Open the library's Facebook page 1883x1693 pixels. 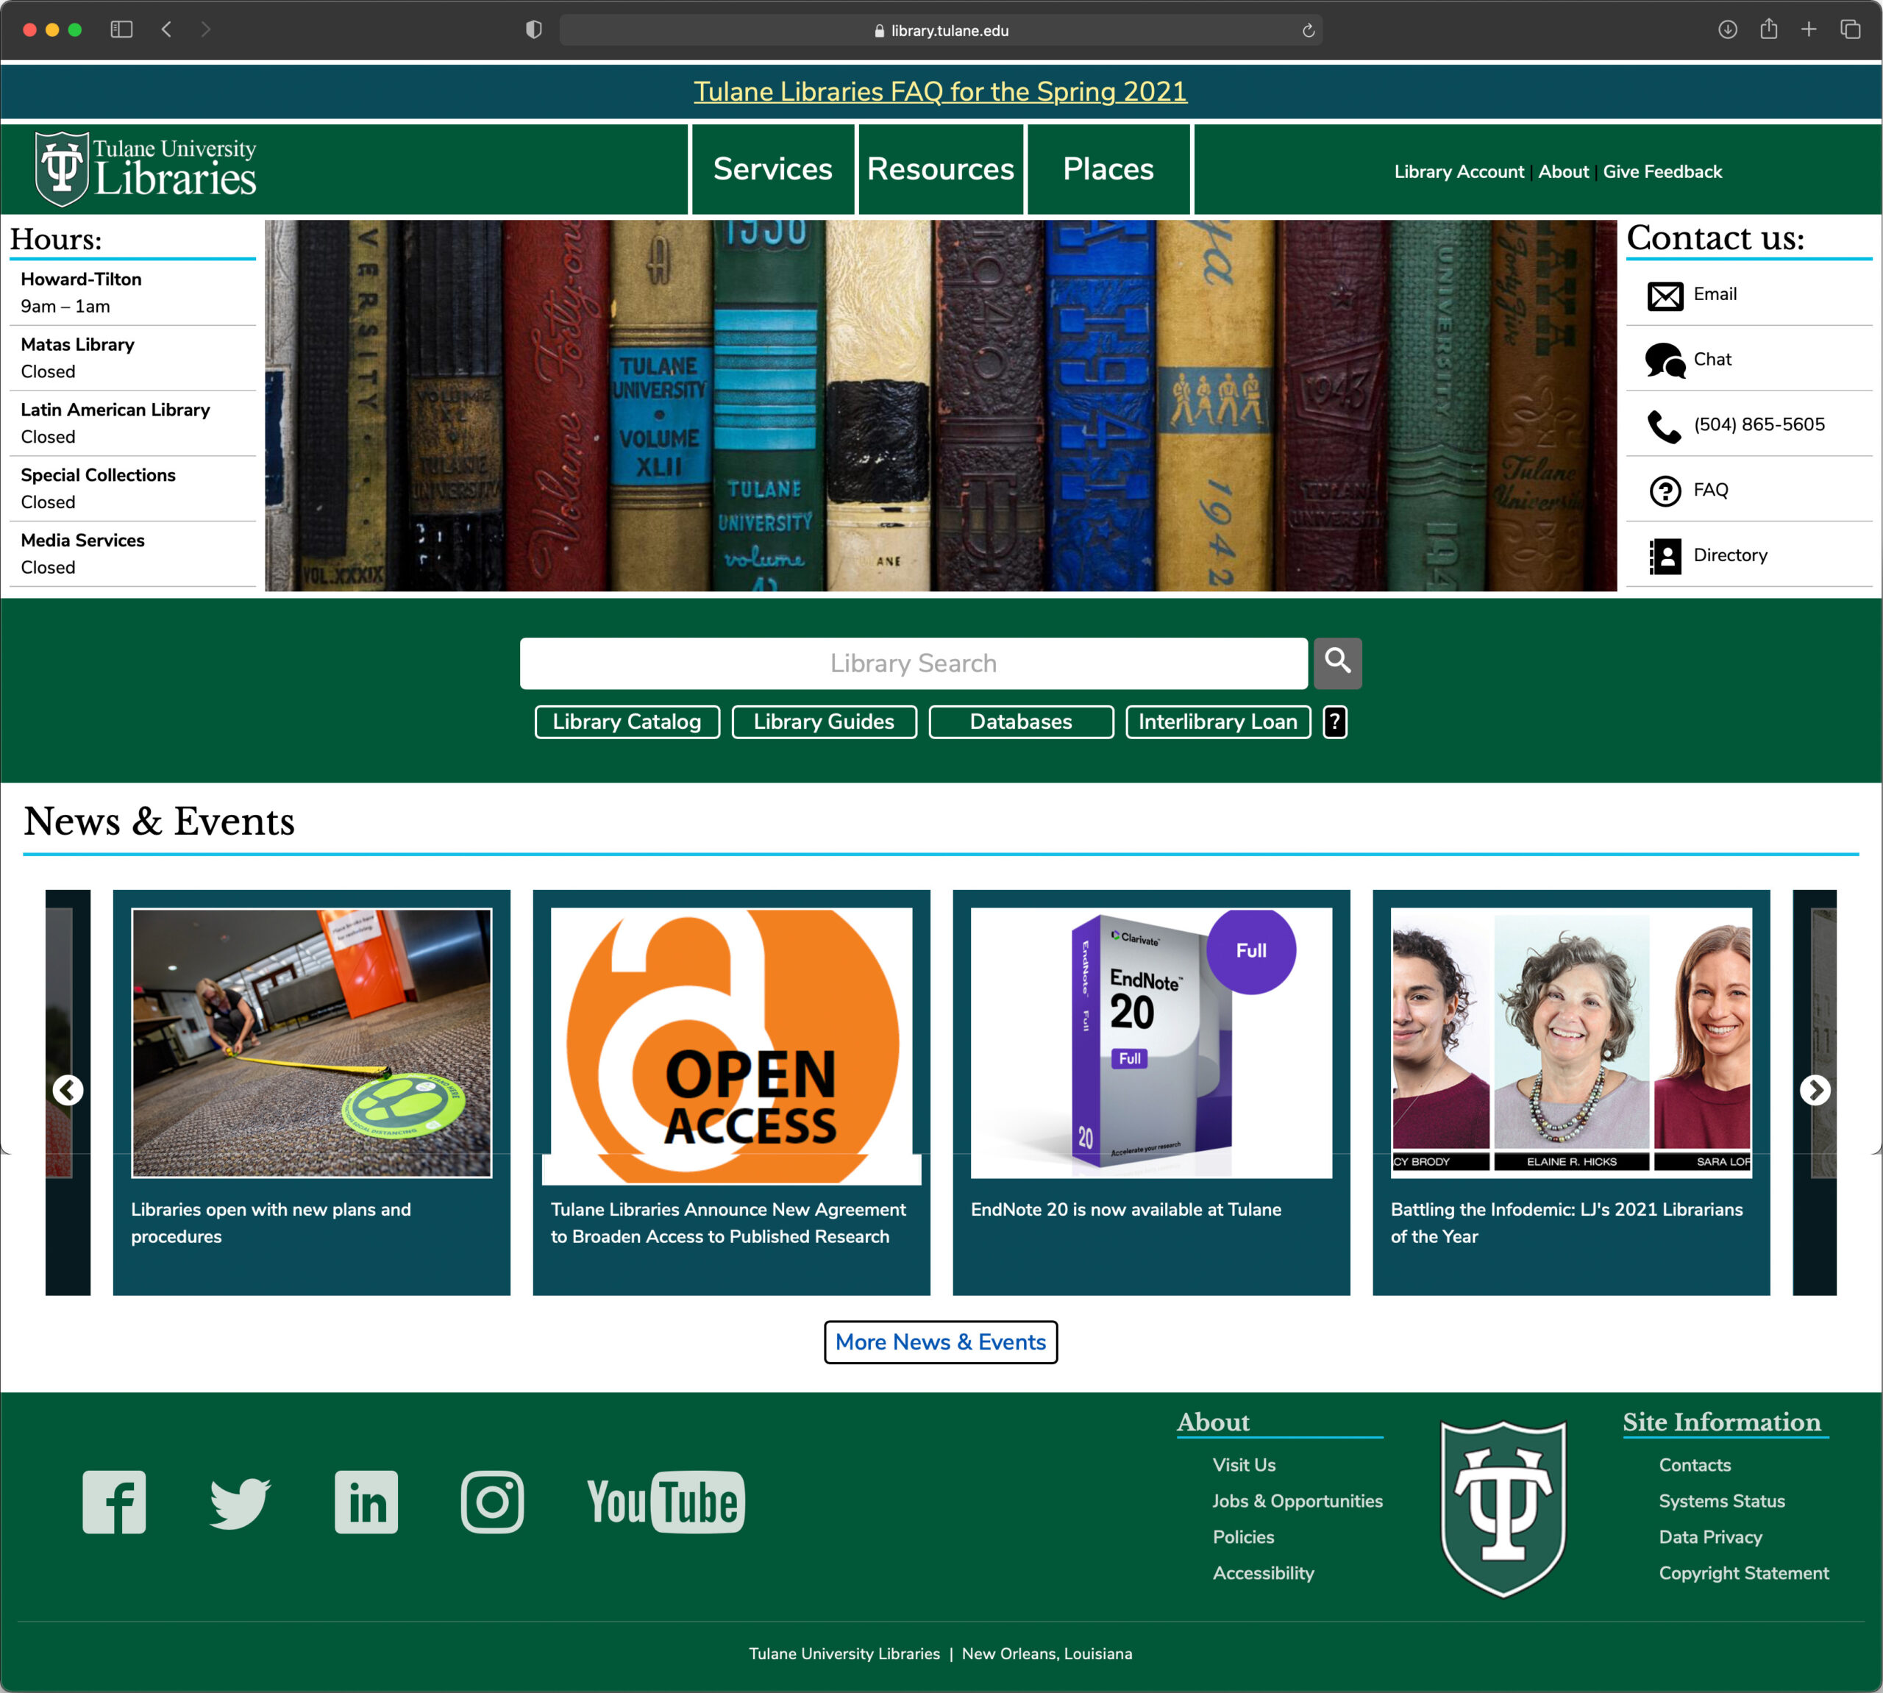point(113,1501)
